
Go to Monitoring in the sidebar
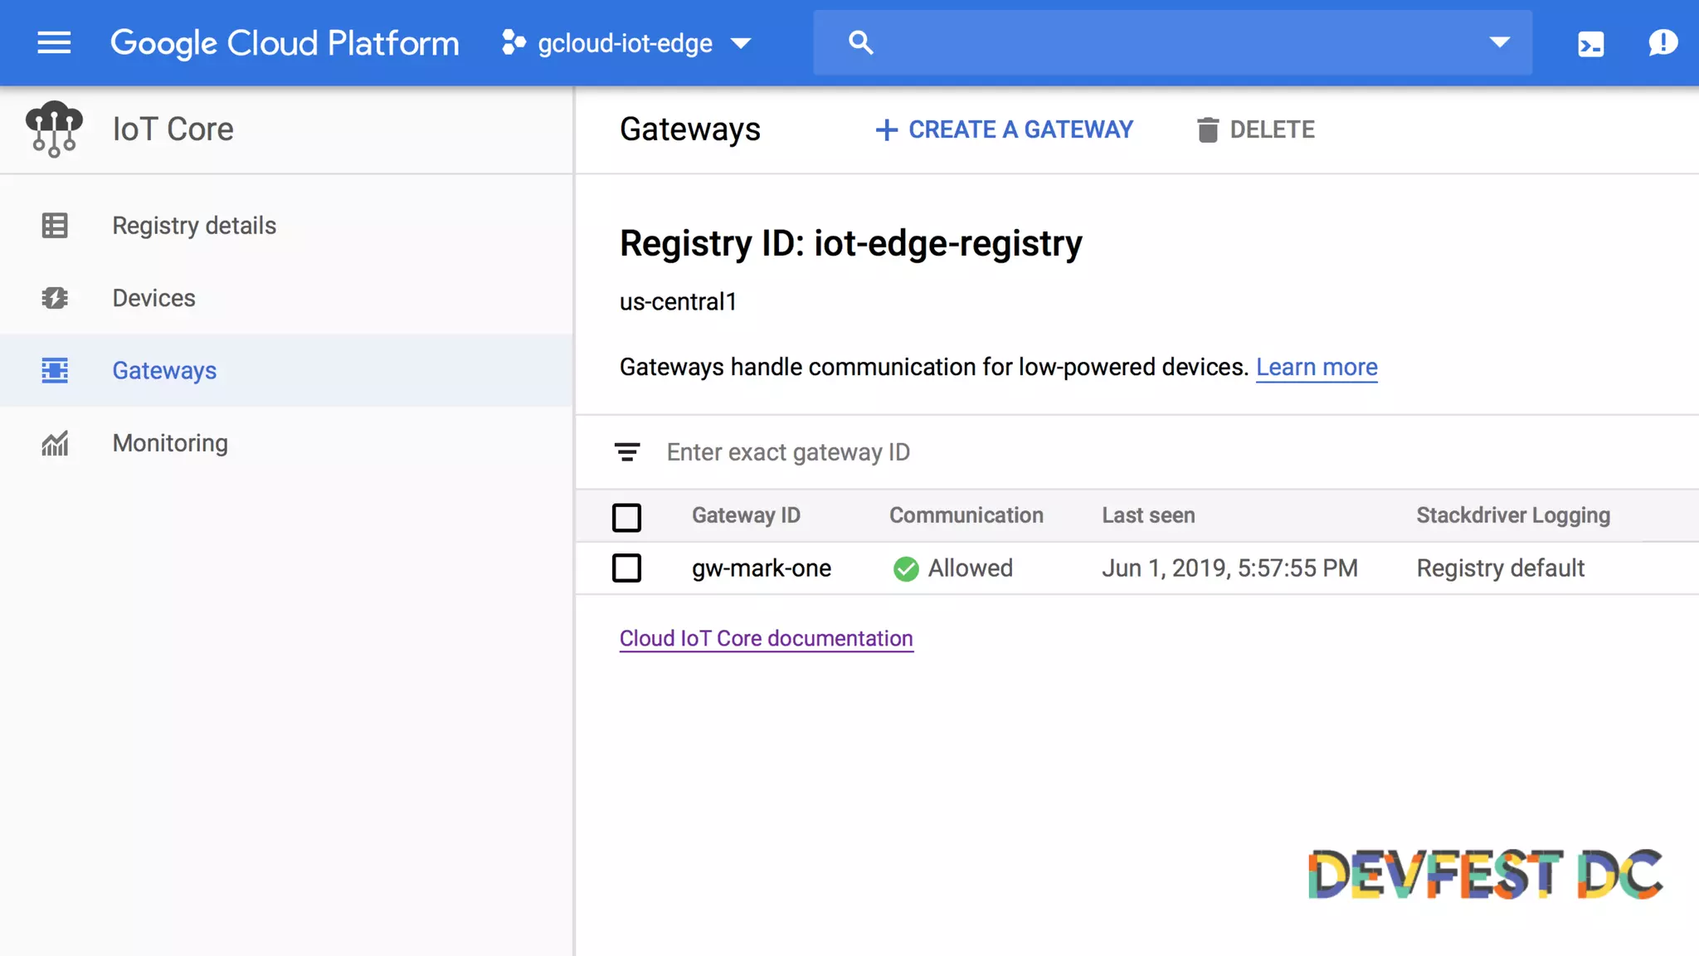coord(170,443)
